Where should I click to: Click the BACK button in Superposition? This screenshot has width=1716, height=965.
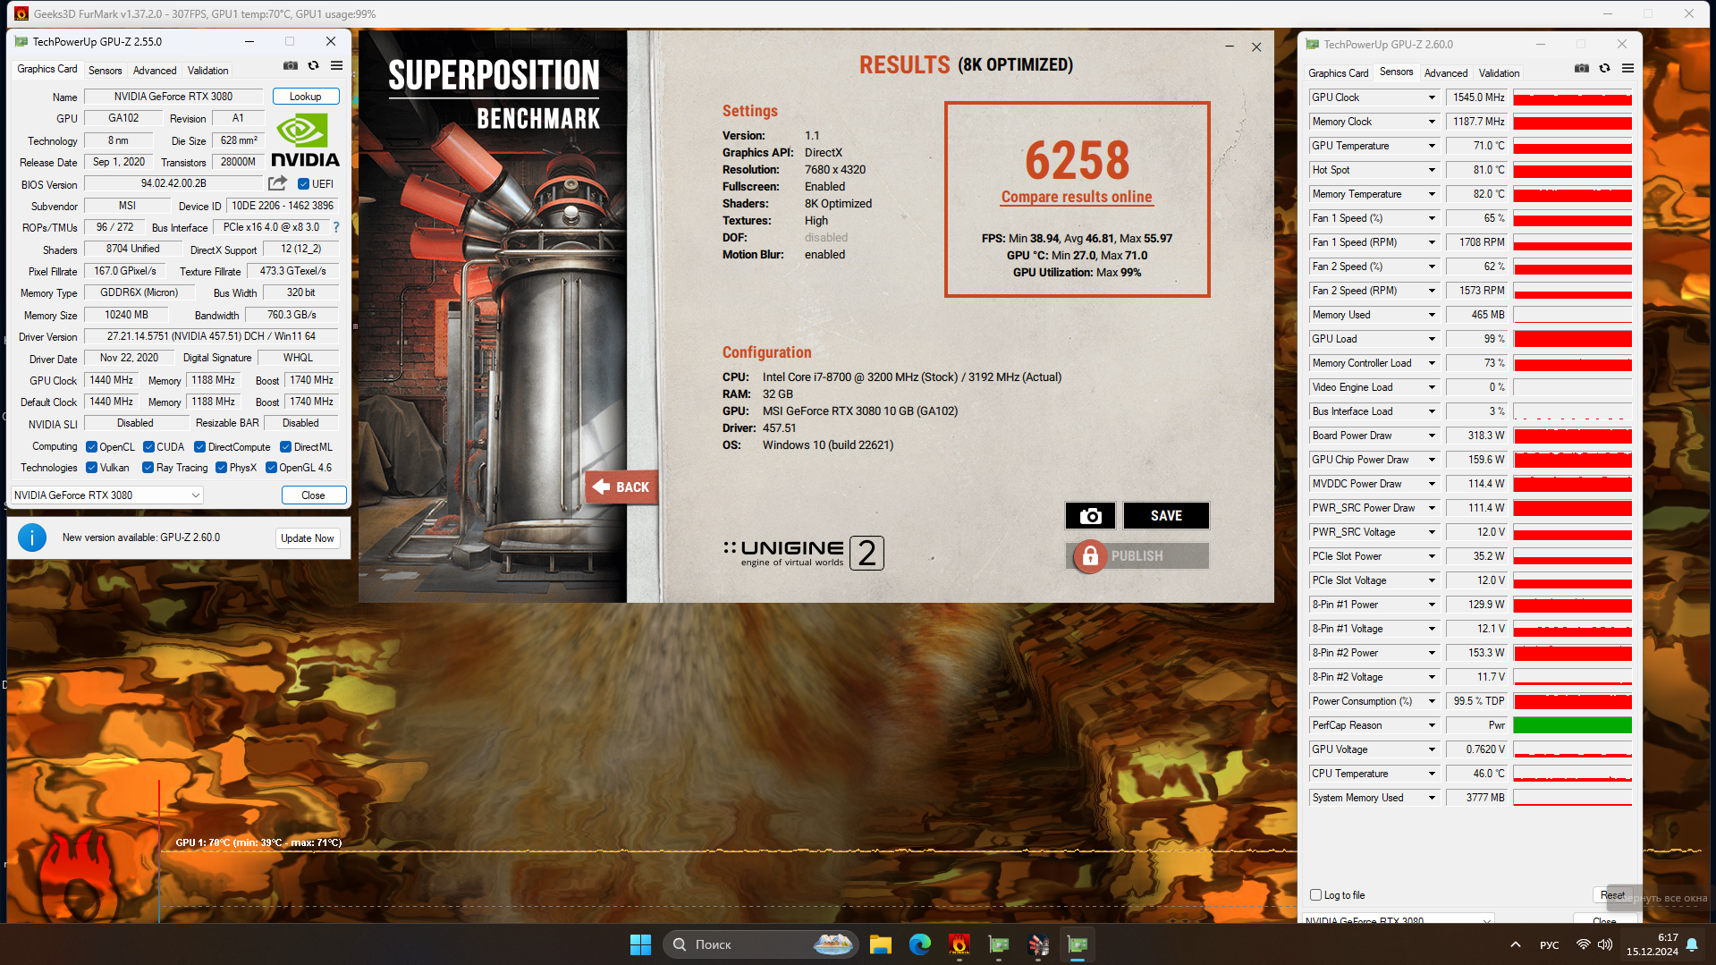pos(622,487)
